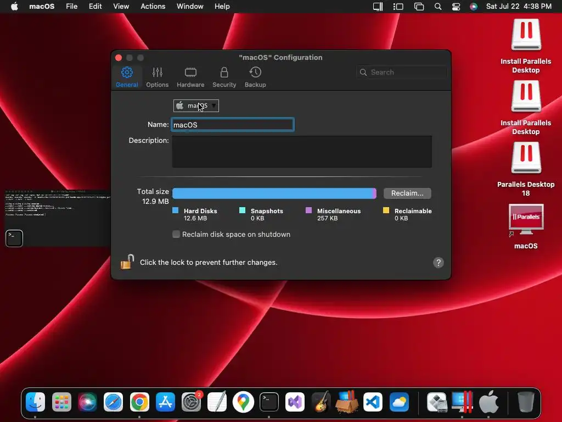The image size is (562, 422).
Task: Click the cyan Snapshots color swatch
Action: (x=242, y=210)
